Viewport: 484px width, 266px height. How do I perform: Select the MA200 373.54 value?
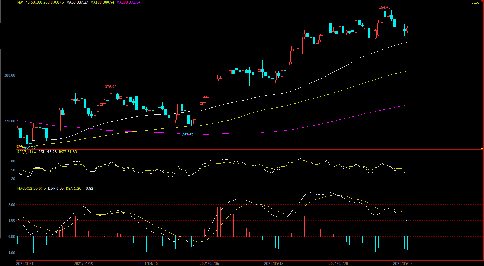[x=128, y=2]
